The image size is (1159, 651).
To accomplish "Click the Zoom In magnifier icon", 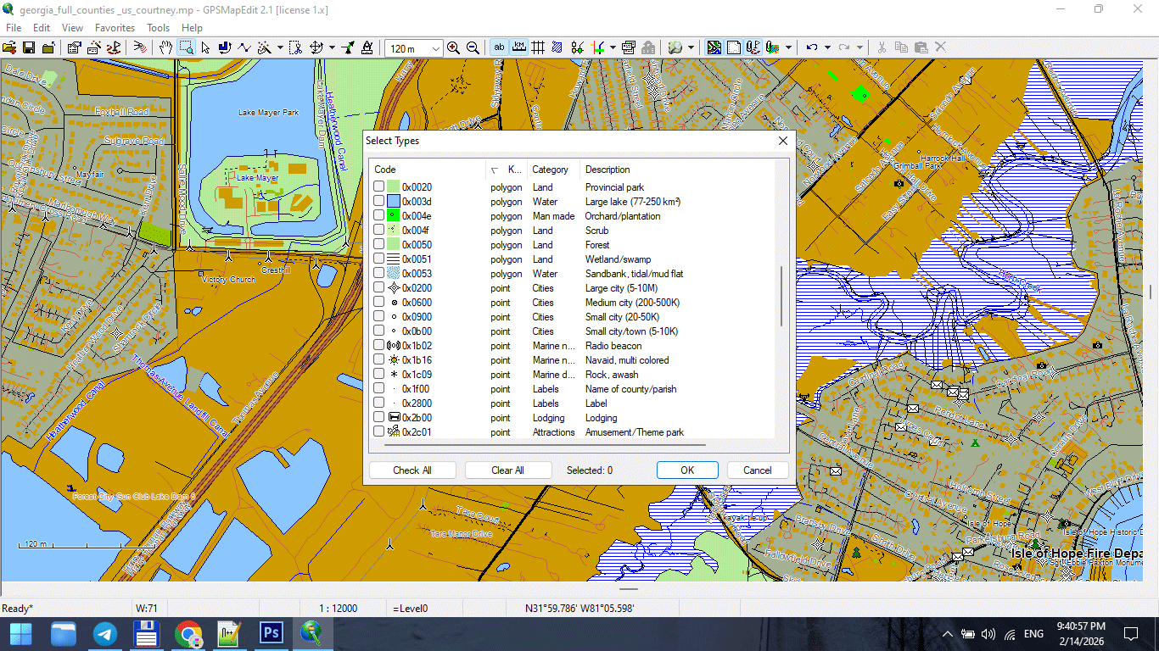I will pos(453,47).
